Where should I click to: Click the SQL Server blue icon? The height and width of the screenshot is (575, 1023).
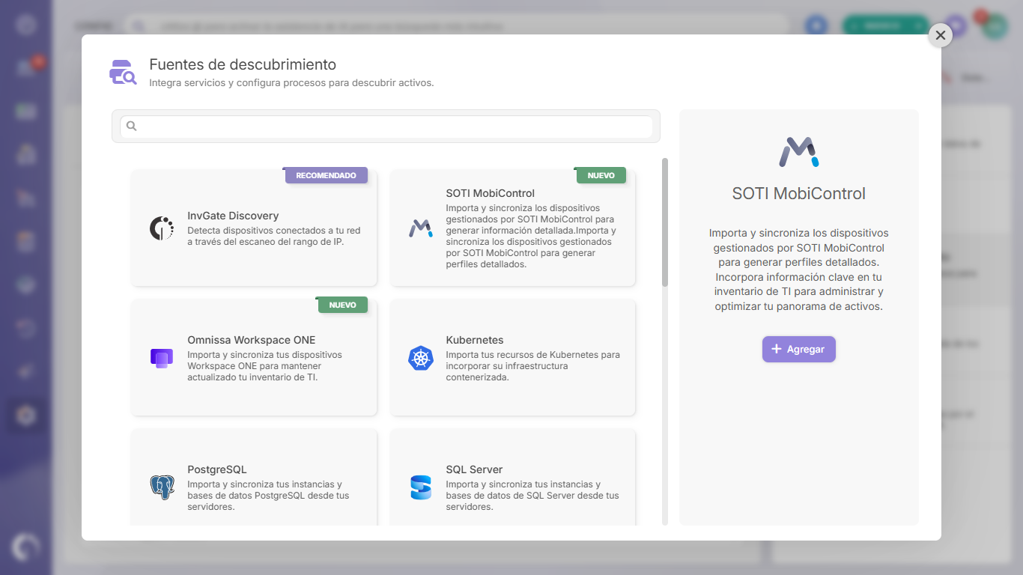(x=421, y=487)
